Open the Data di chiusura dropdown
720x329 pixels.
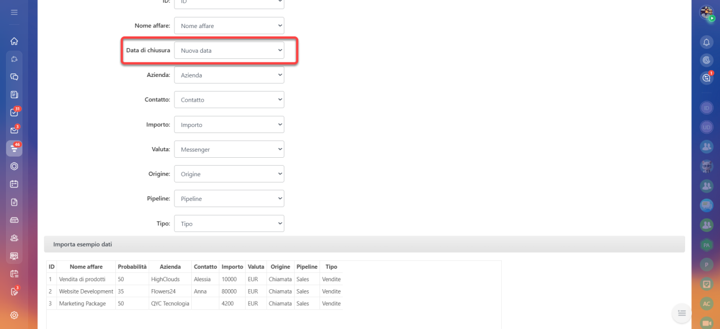pyautogui.click(x=229, y=51)
